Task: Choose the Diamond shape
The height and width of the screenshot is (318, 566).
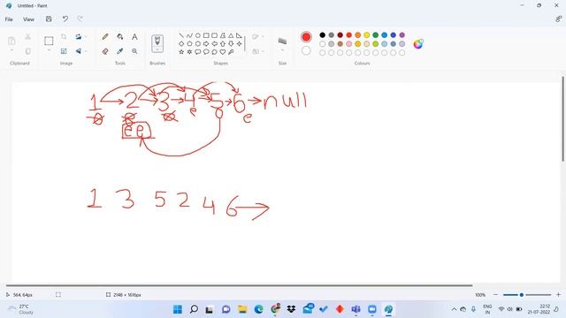Action: click(x=181, y=43)
